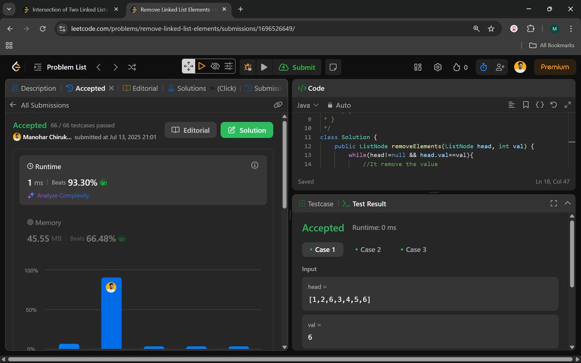The height and width of the screenshot is (363, 581).
Task: Copy submission link icon
Action: coord(278,105)
